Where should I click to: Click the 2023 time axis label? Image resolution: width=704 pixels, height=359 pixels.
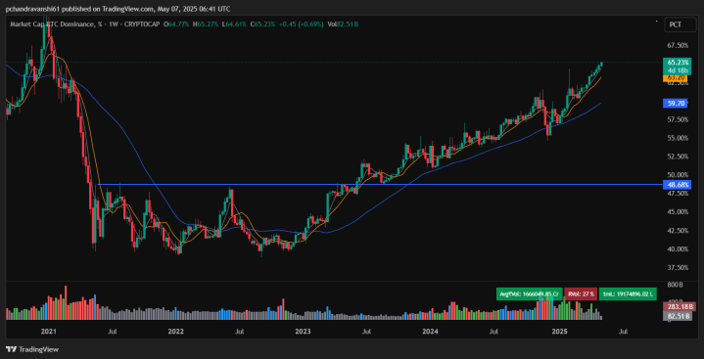(x=304, y=332)
